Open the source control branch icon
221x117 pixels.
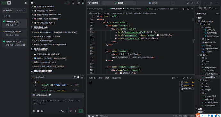point(210,8)
